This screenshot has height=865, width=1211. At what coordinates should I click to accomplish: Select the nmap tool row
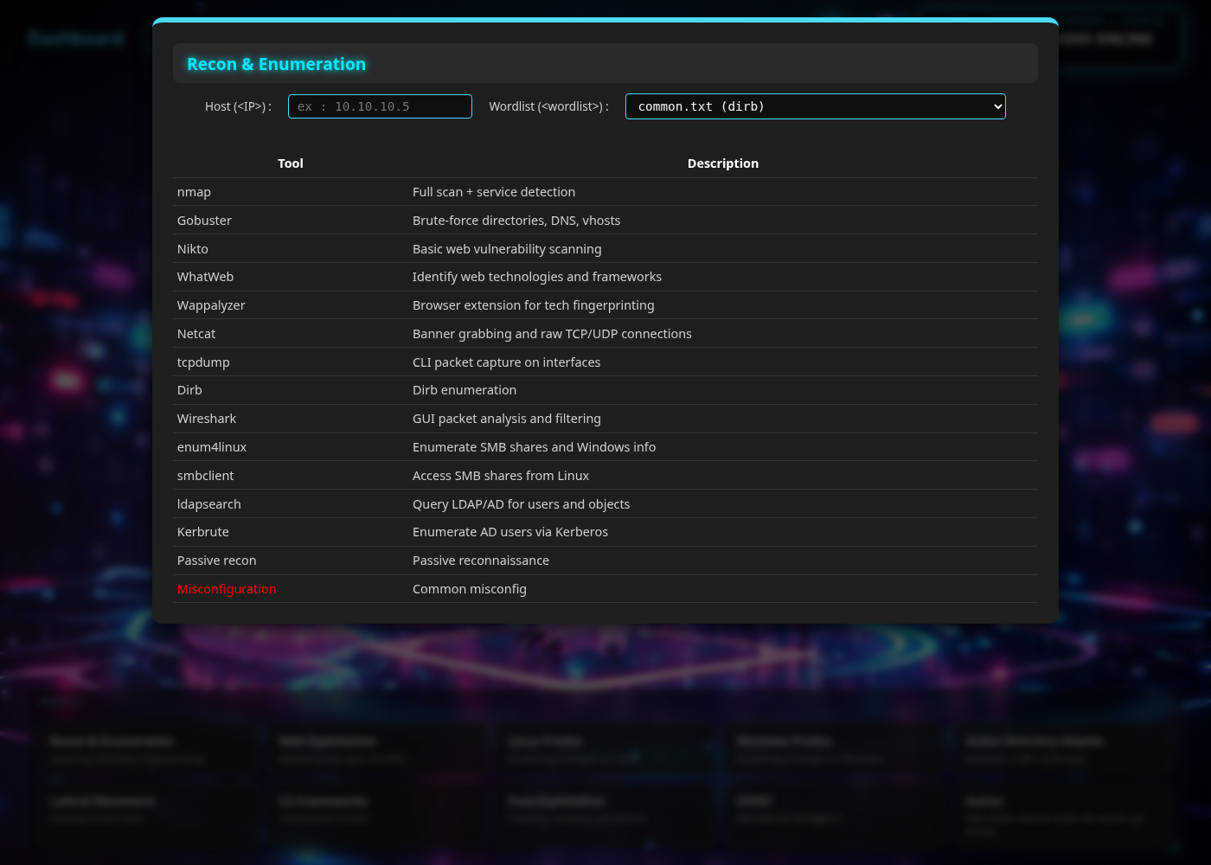point(605,192)
